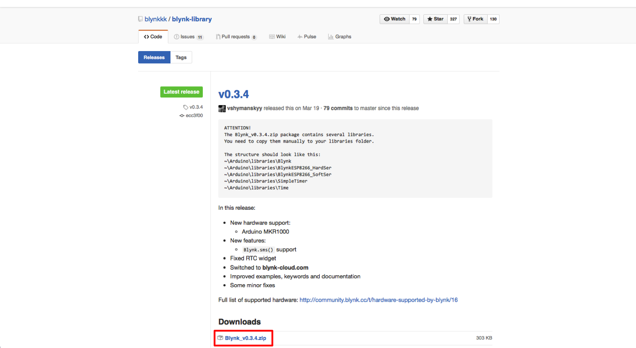Open the Issues tab
This screenshot has height=348, width=636.
point(187,37)
